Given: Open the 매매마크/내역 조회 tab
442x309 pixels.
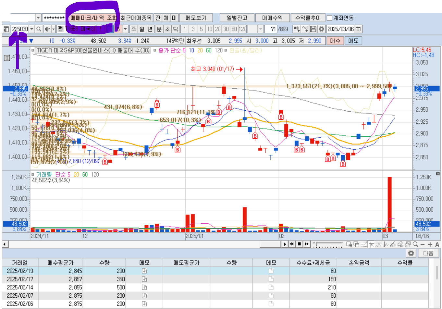Looking at the screenshot, I should point(93,18).
